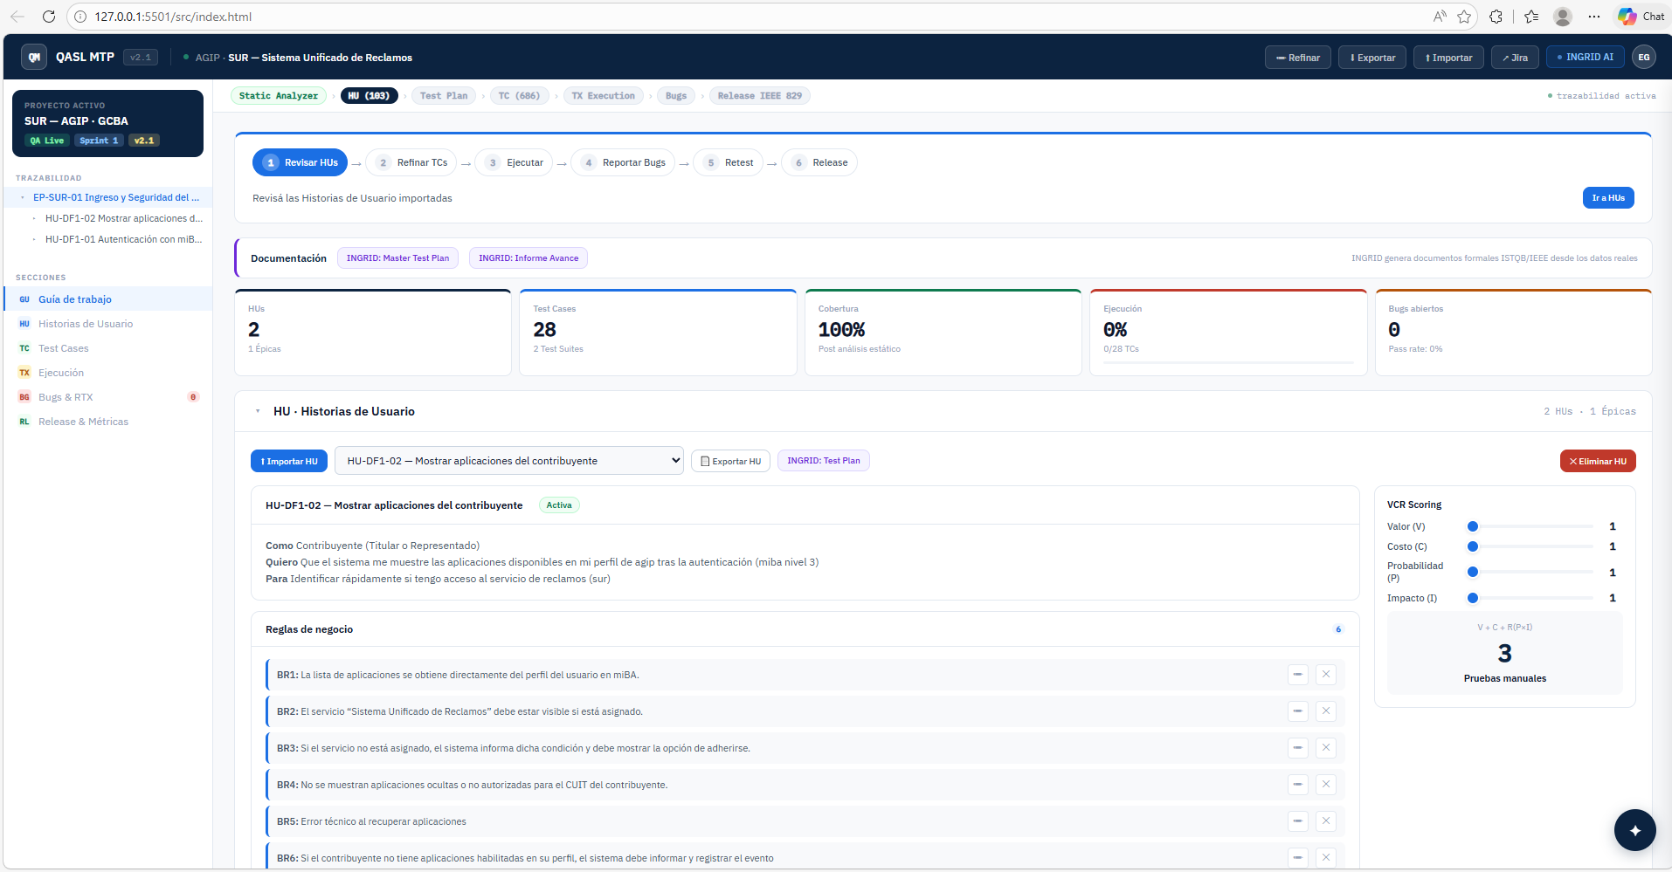Open the TX Execution tab

[603, 95]
